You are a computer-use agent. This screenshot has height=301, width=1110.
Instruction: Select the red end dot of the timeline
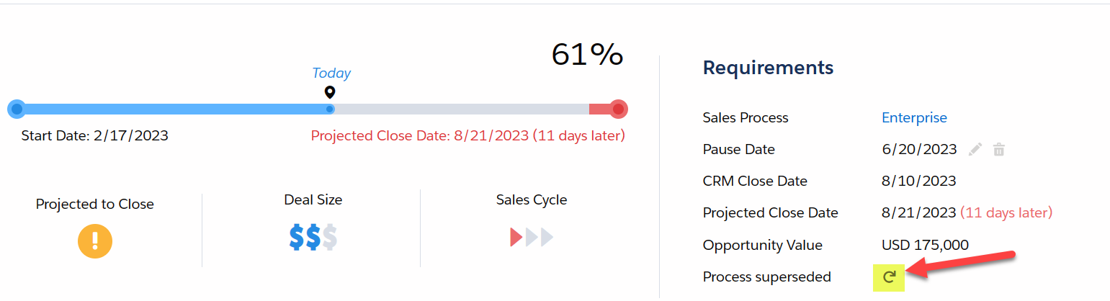618,109
